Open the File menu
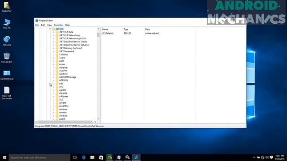 [x=37, y=25]
